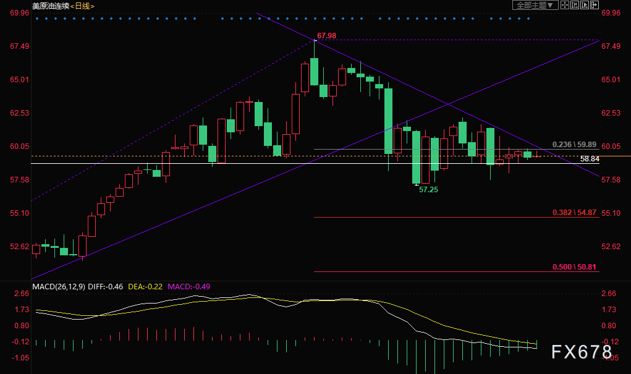Viewport: 631px width, 374px height.
Task: Click the 美原油连续 chart title
Action: pos(51,6)
